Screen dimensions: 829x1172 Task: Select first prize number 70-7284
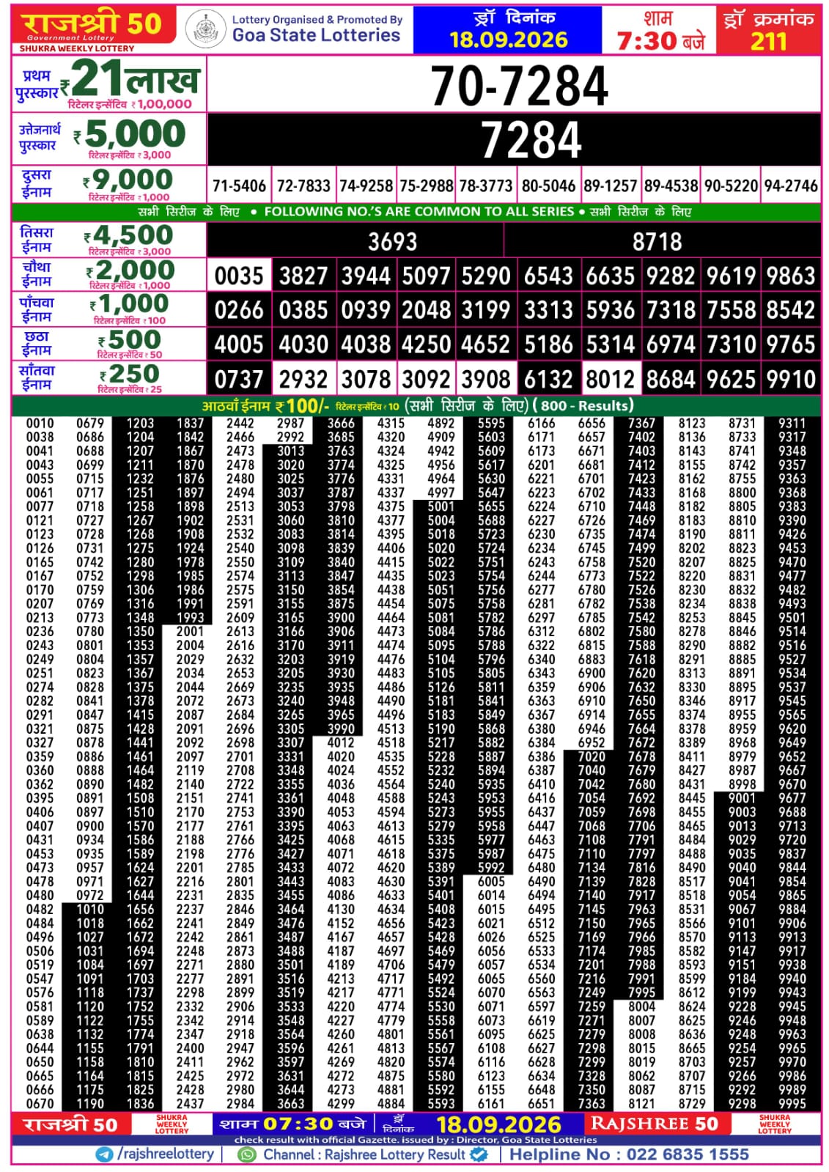pyautogui.click(x=519, y=85)
